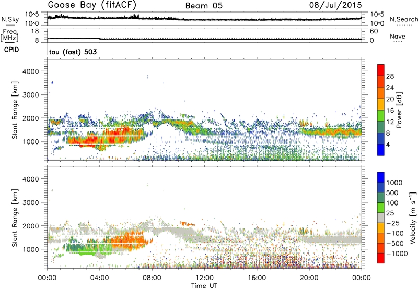This screenshot has width=418, height=289.
Task: Click the Power [dB] colorbar label
Action: click(399, 110)
